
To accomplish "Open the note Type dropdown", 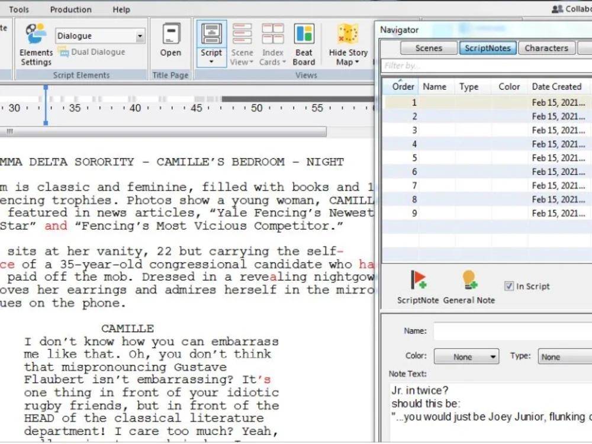I will pyautogui.click(x=565, y=357).
